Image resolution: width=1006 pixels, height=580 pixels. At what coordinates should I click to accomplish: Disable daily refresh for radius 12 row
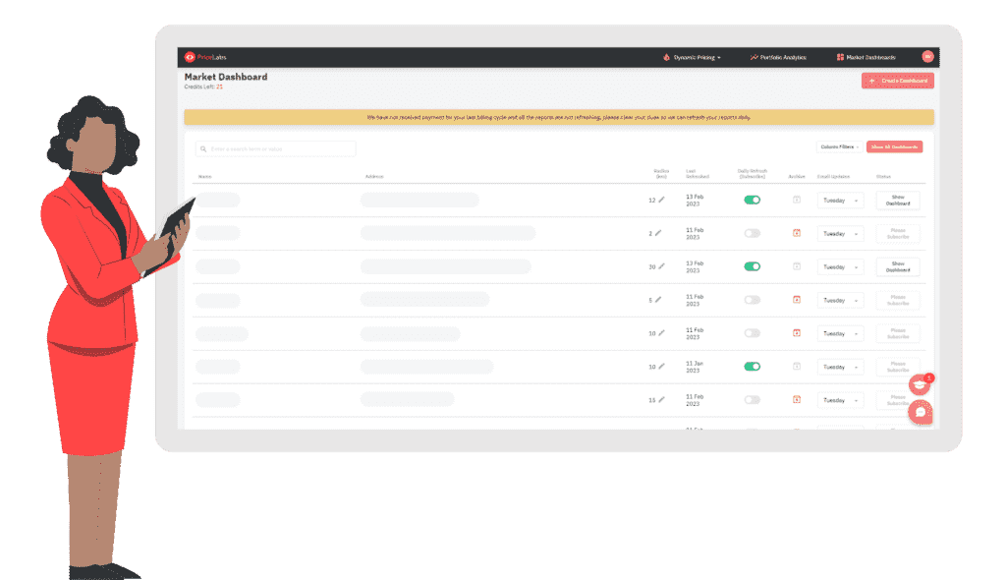pos(752,200)
